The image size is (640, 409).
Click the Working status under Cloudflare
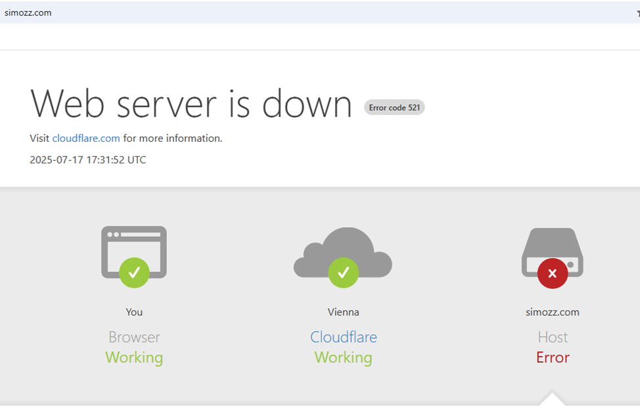coord(343,357)
